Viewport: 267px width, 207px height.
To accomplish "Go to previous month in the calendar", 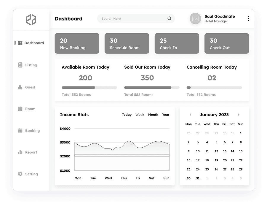I will click(190, 115).
